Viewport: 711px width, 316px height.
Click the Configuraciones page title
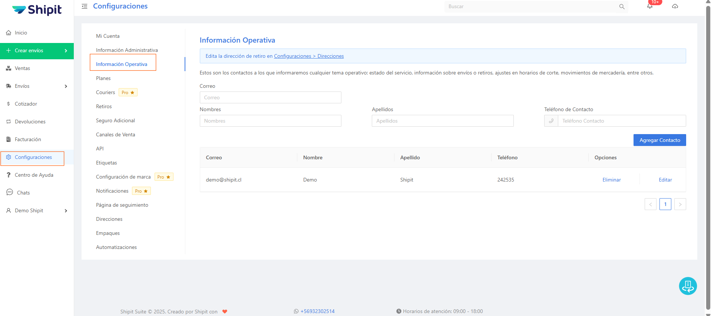120,6
